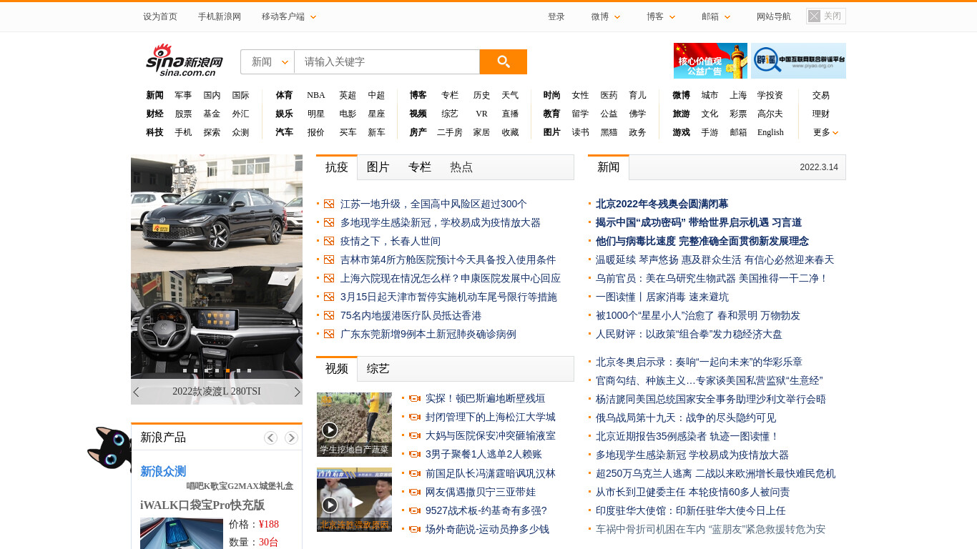
Task: Click video icon beside 9527战术板-约基奇有多强?
Action: point(414,510)
